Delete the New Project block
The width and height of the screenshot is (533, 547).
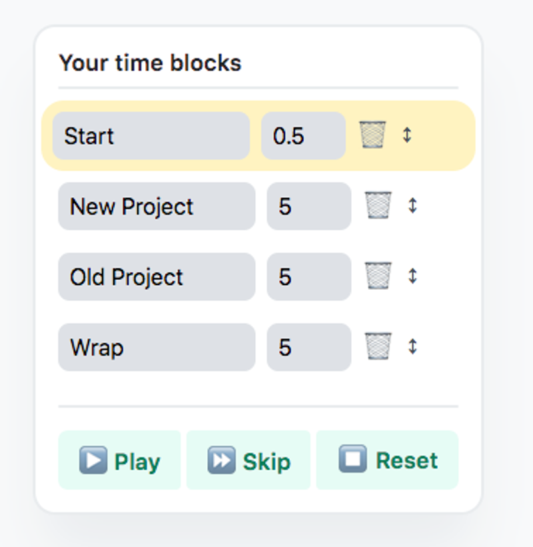tap(378, 206)
